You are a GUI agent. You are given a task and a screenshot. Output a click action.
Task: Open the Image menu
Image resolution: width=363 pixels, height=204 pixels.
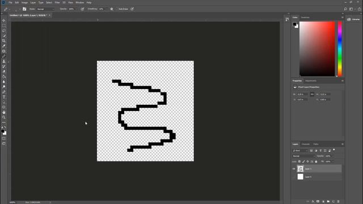24,2
